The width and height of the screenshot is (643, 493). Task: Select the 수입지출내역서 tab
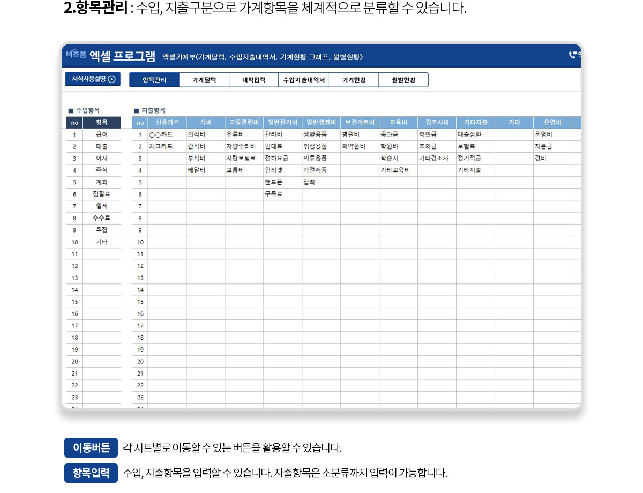[x=303, y=80]
